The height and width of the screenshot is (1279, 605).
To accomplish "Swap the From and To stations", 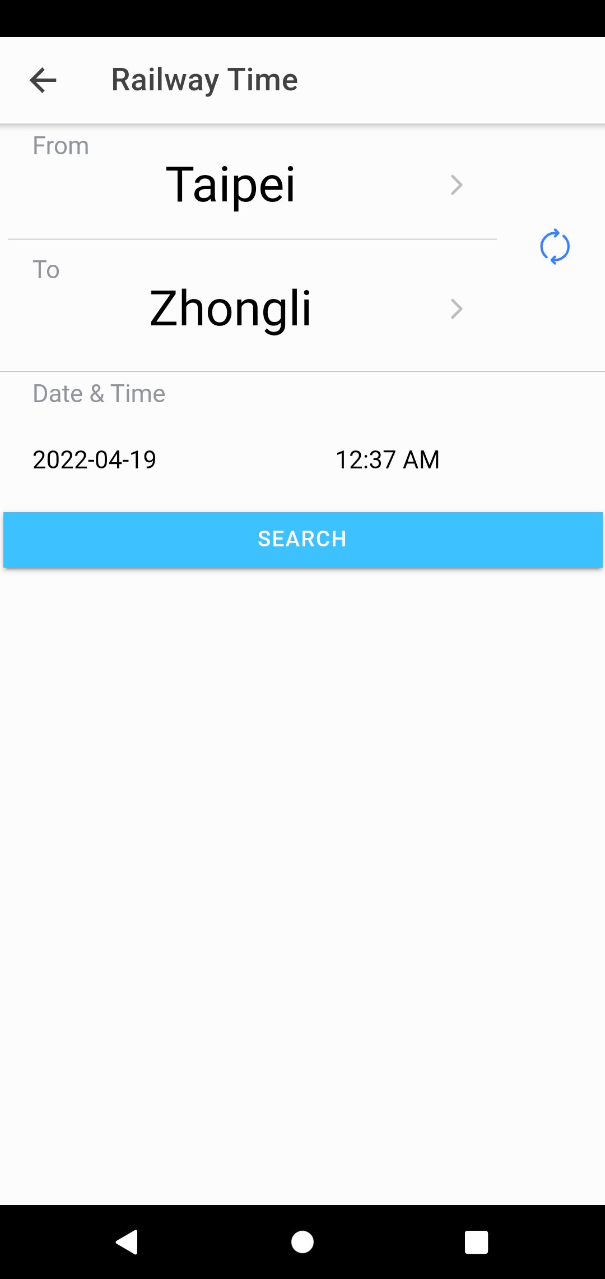I will (x=555, y=246).
